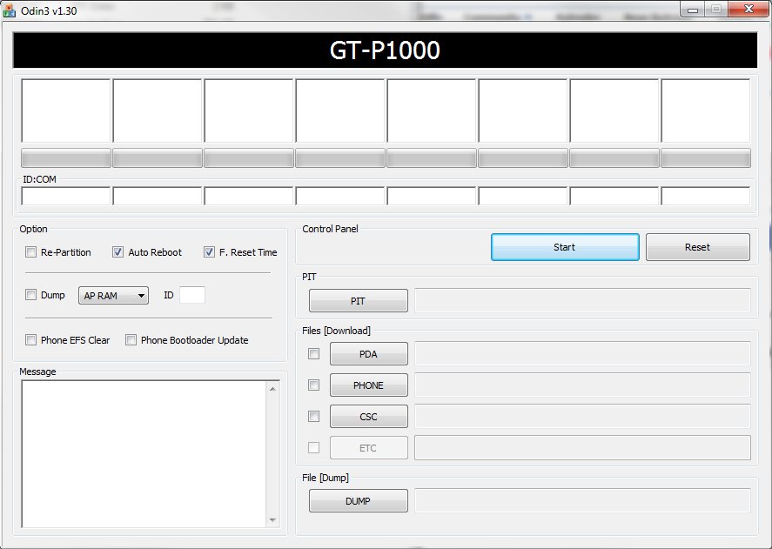Choose a file with the PDA button
772x549 pixels.
click(x=369, y=354)
